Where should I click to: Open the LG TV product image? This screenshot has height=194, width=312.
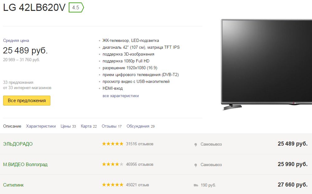pyautogui.click(x=267, y=65)
